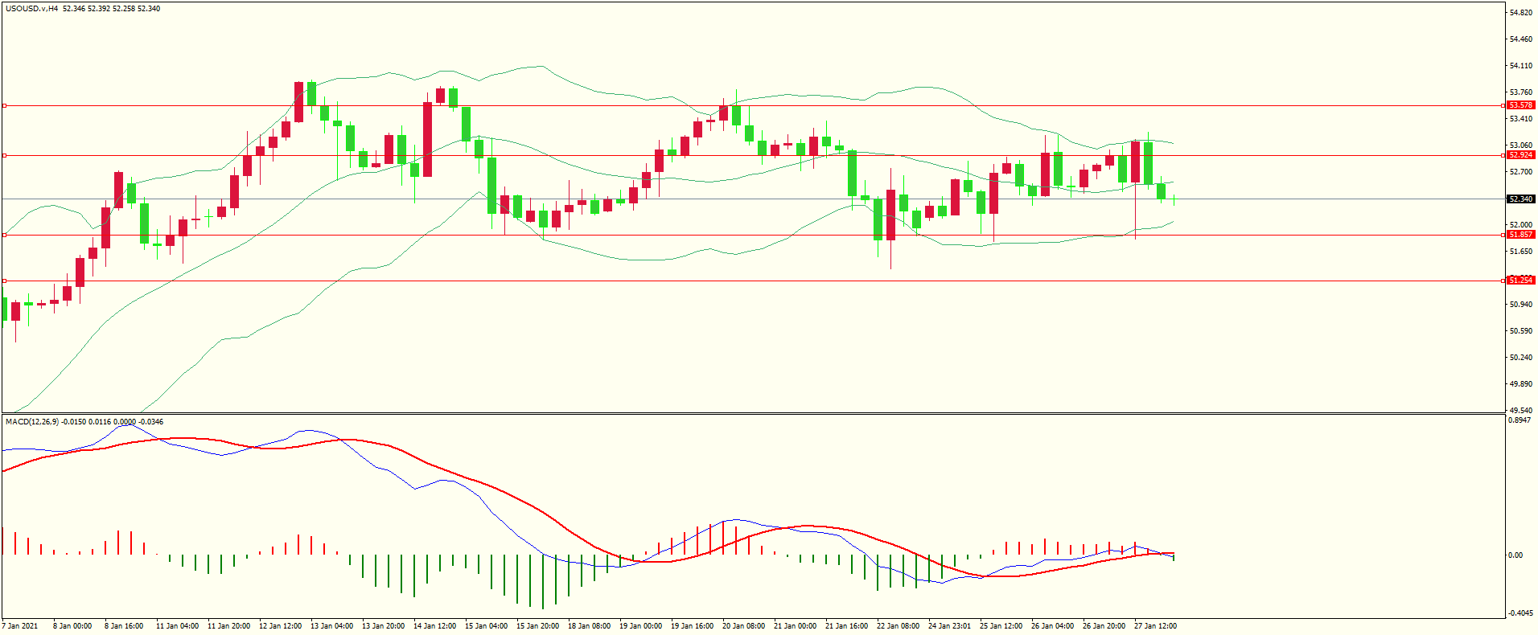The image size is (1538, 635).
Task: Select the 13 Jan 04:00 time label
Action: pyautogui.click(x=331, y=626)
